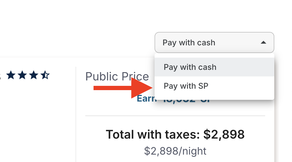Select the Pay with SP option

tap(214, 86)
